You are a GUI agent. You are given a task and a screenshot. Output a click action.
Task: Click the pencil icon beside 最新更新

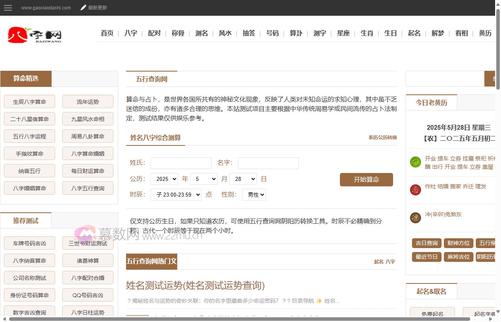point(83,7)
